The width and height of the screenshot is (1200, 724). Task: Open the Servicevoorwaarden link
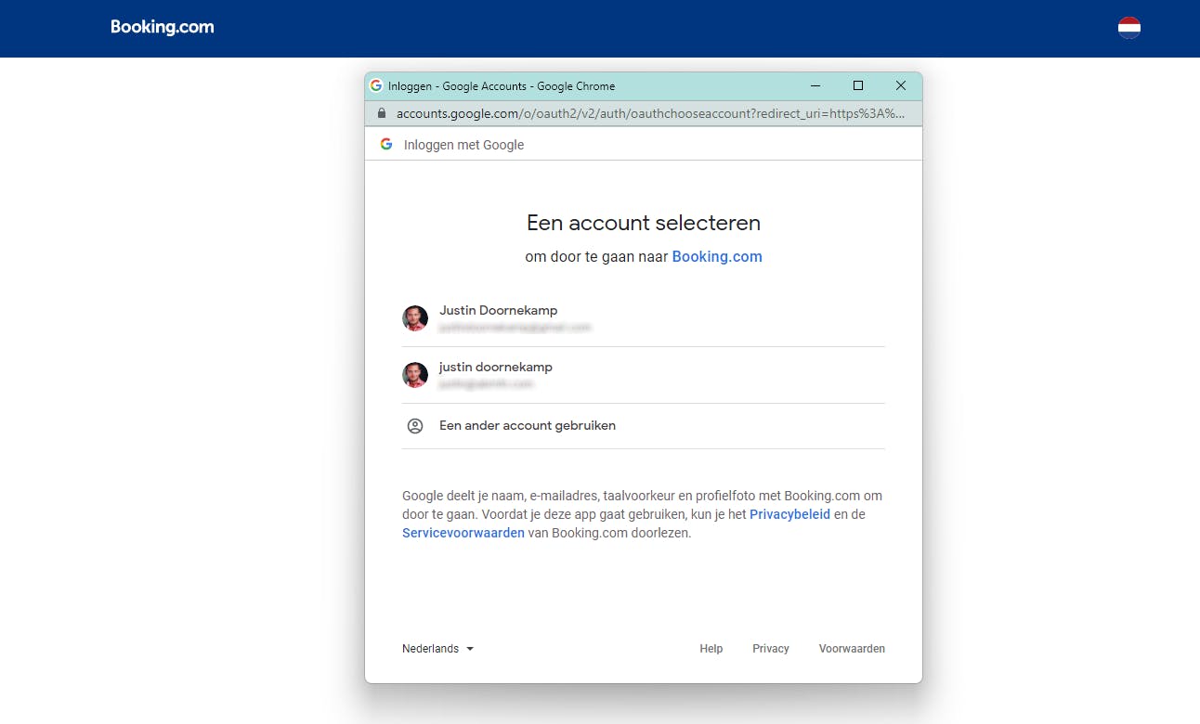click(x=463, y=533)
